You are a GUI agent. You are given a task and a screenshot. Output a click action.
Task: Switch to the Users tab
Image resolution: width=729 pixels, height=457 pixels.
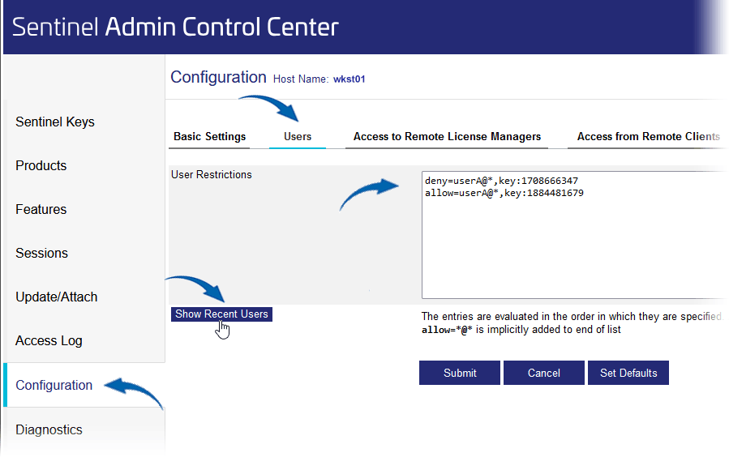coord(298,137)
